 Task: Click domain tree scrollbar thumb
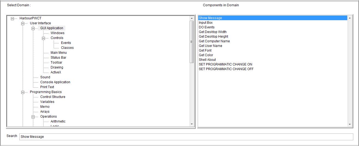click(192, 42)
